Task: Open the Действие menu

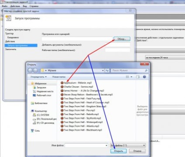Action: coord(15,6)
